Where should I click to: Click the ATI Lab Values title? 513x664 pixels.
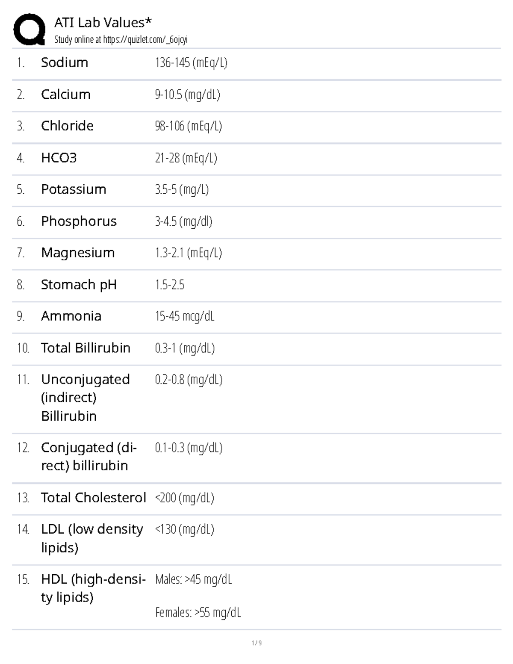pyautogui.click(x=103, y=22)
